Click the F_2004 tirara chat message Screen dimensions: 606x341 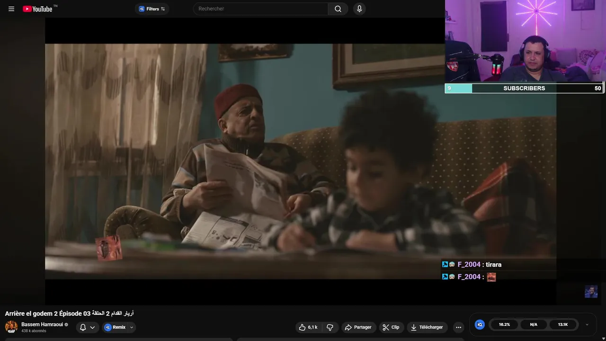tap(472, 264)
